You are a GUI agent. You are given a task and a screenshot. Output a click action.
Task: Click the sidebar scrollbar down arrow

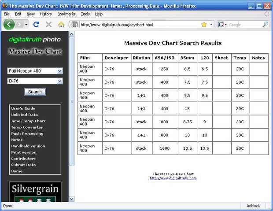(72, 199)
